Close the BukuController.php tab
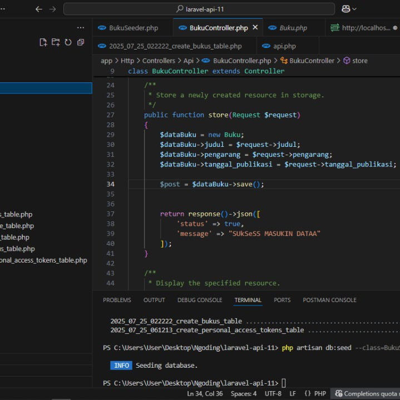400x400 pixels. click(255, 27)
